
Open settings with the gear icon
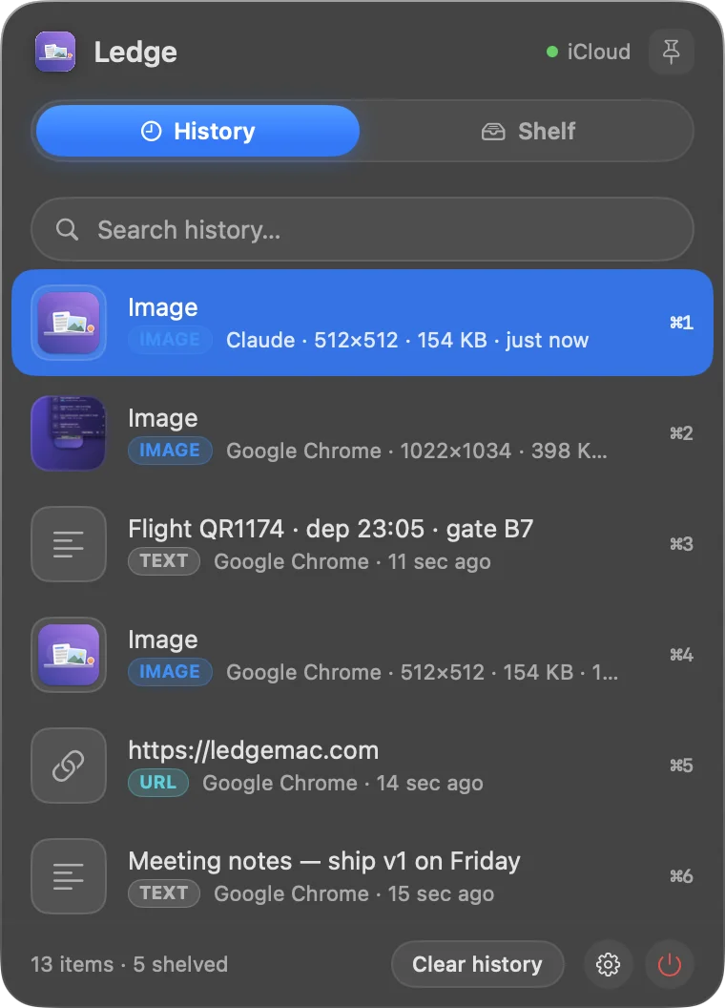coord(608,964)
